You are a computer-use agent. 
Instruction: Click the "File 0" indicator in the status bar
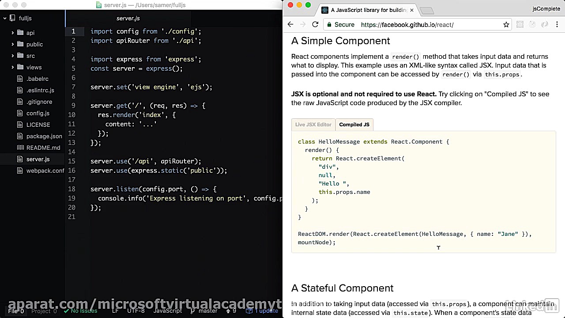[x=16, y=311]
